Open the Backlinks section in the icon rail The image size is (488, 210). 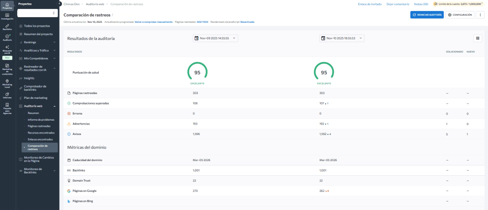pos(7,26)
